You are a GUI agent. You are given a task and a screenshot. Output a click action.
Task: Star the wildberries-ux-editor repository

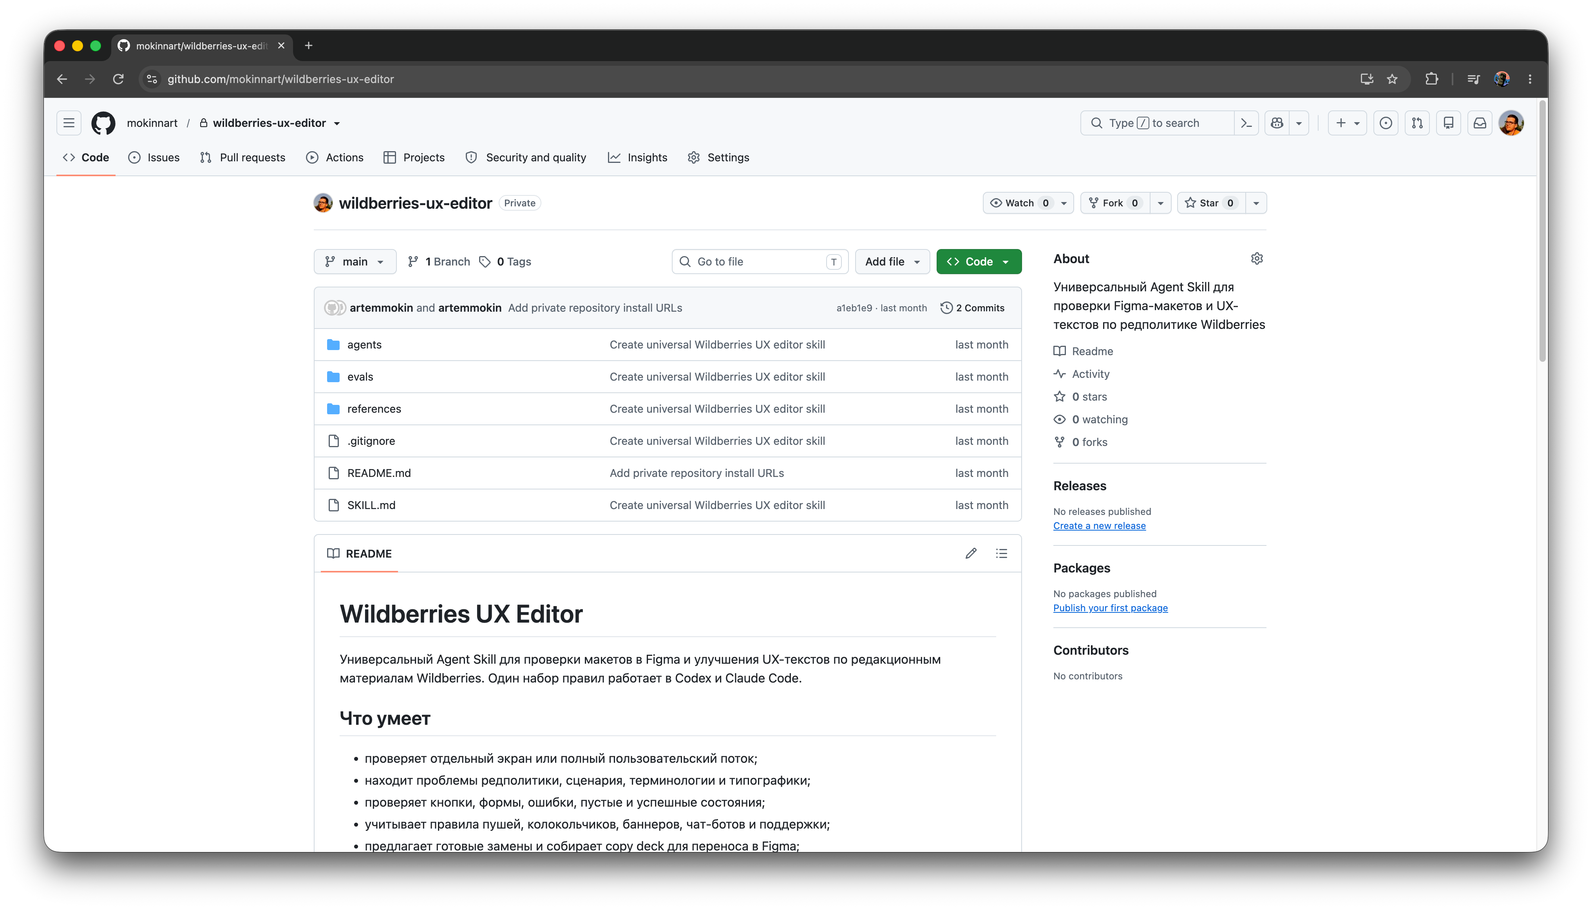coord(1211,203)
